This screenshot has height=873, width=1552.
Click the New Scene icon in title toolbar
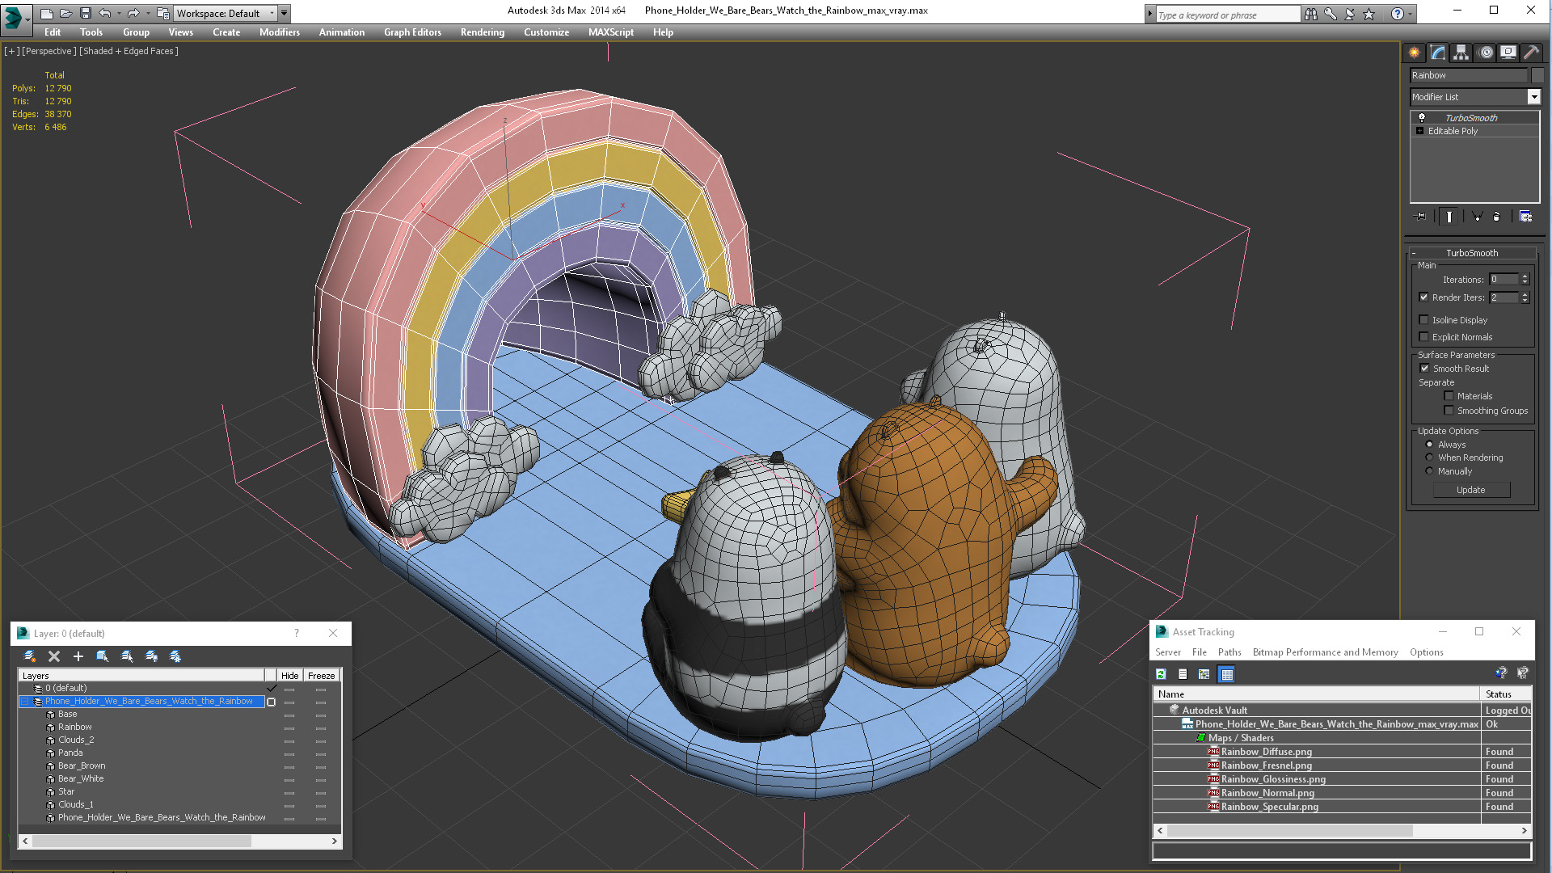(x=47, y=13)
